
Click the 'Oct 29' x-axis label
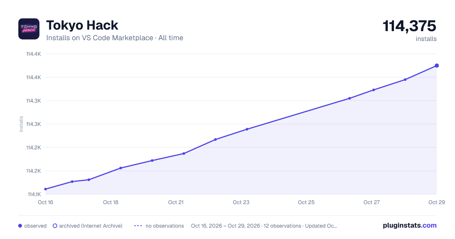tap(436, 202)
